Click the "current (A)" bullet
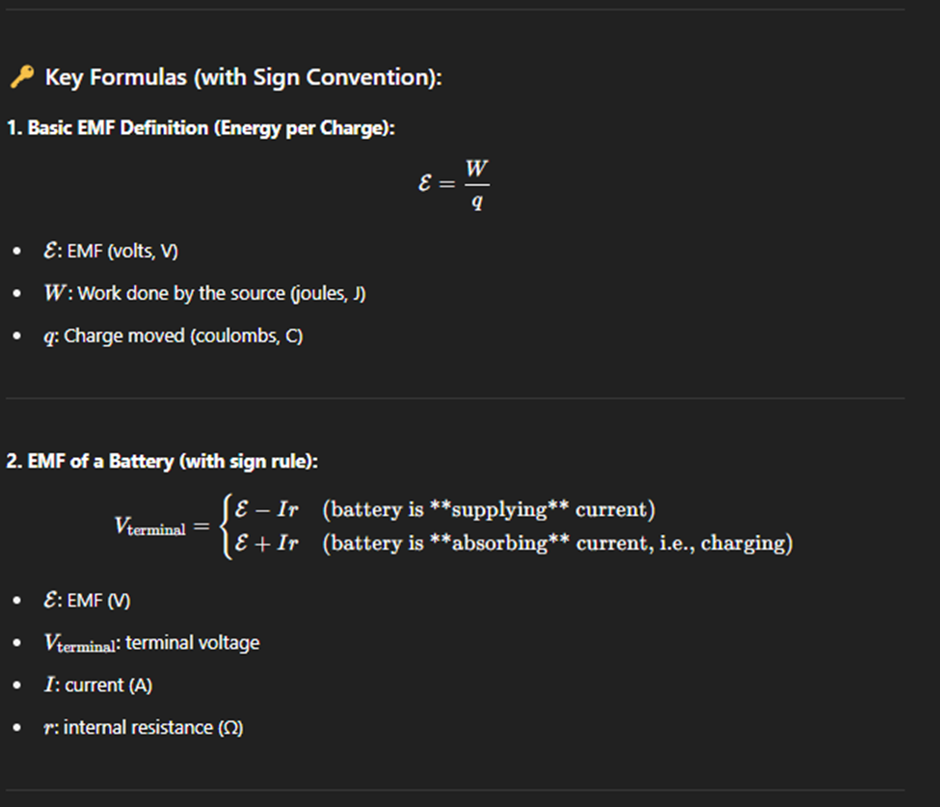The height and width of the screenshot is (807, 940). coord(108,685)
